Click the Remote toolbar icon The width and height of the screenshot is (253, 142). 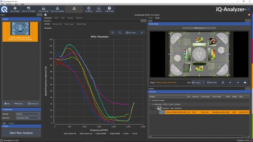pyautogui.click(x=99, y=9)
